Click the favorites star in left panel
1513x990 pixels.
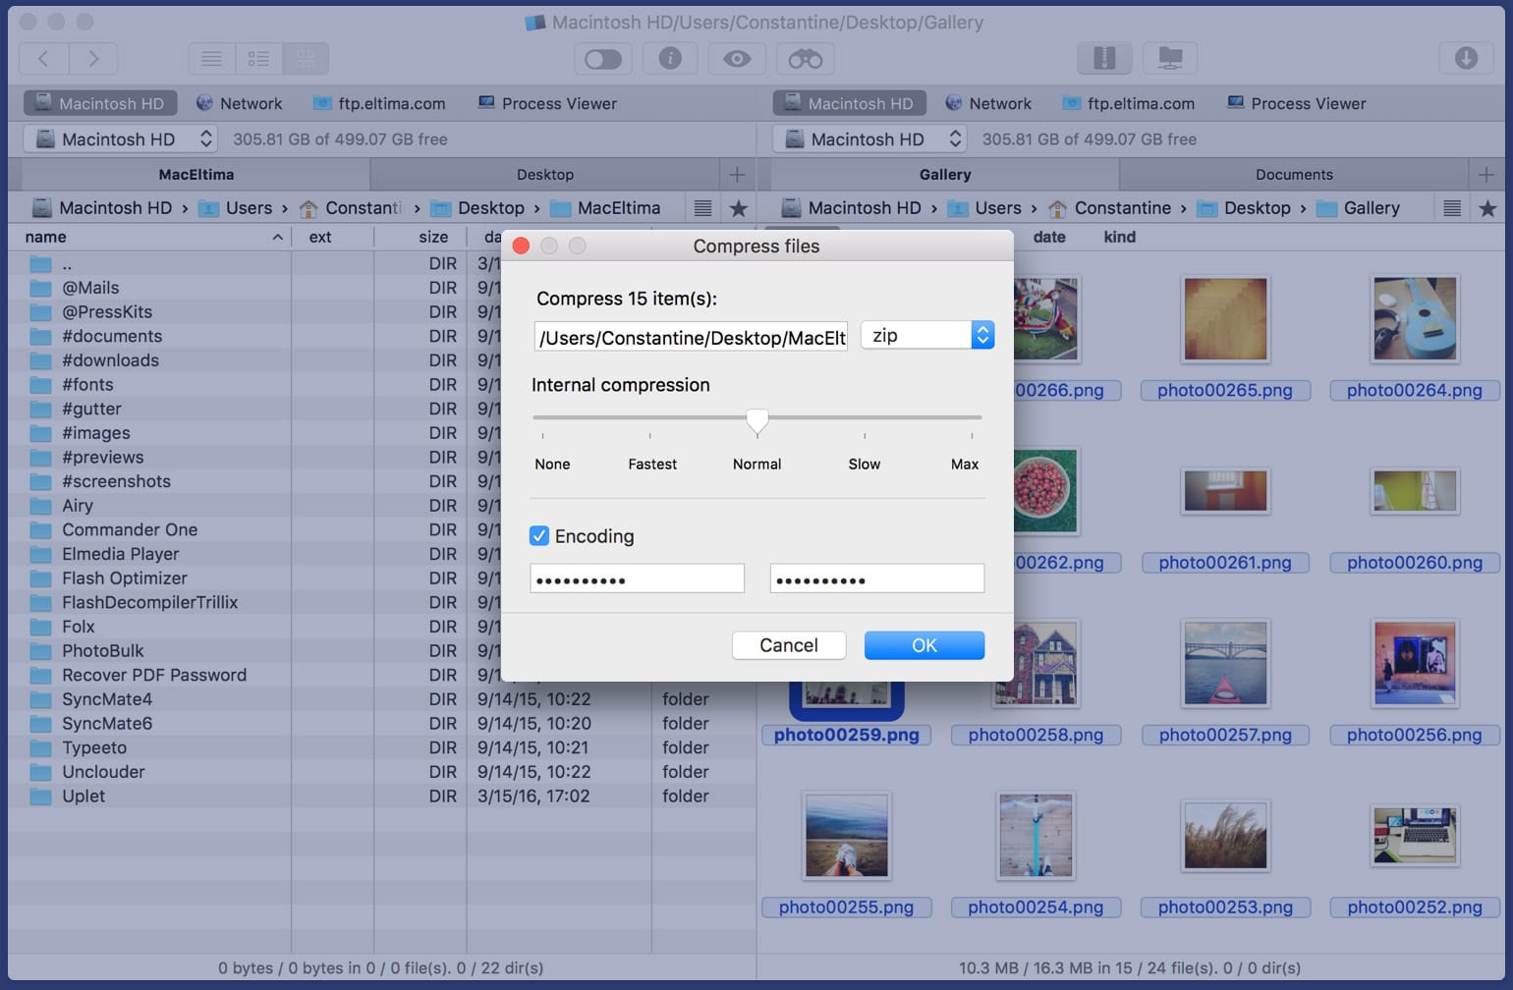point(739,208)
